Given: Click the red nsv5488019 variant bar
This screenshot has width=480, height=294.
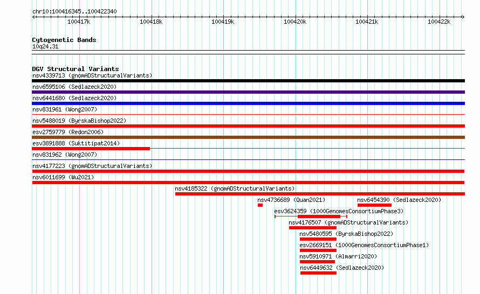Looking at the screenshot, I should [248, 126].
